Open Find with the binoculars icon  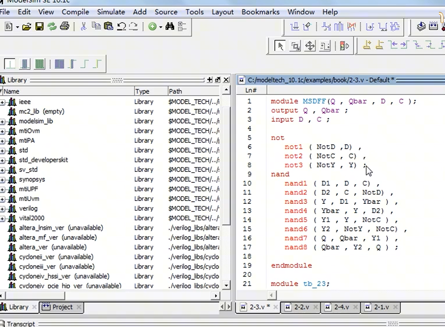(x=170, y=27)
